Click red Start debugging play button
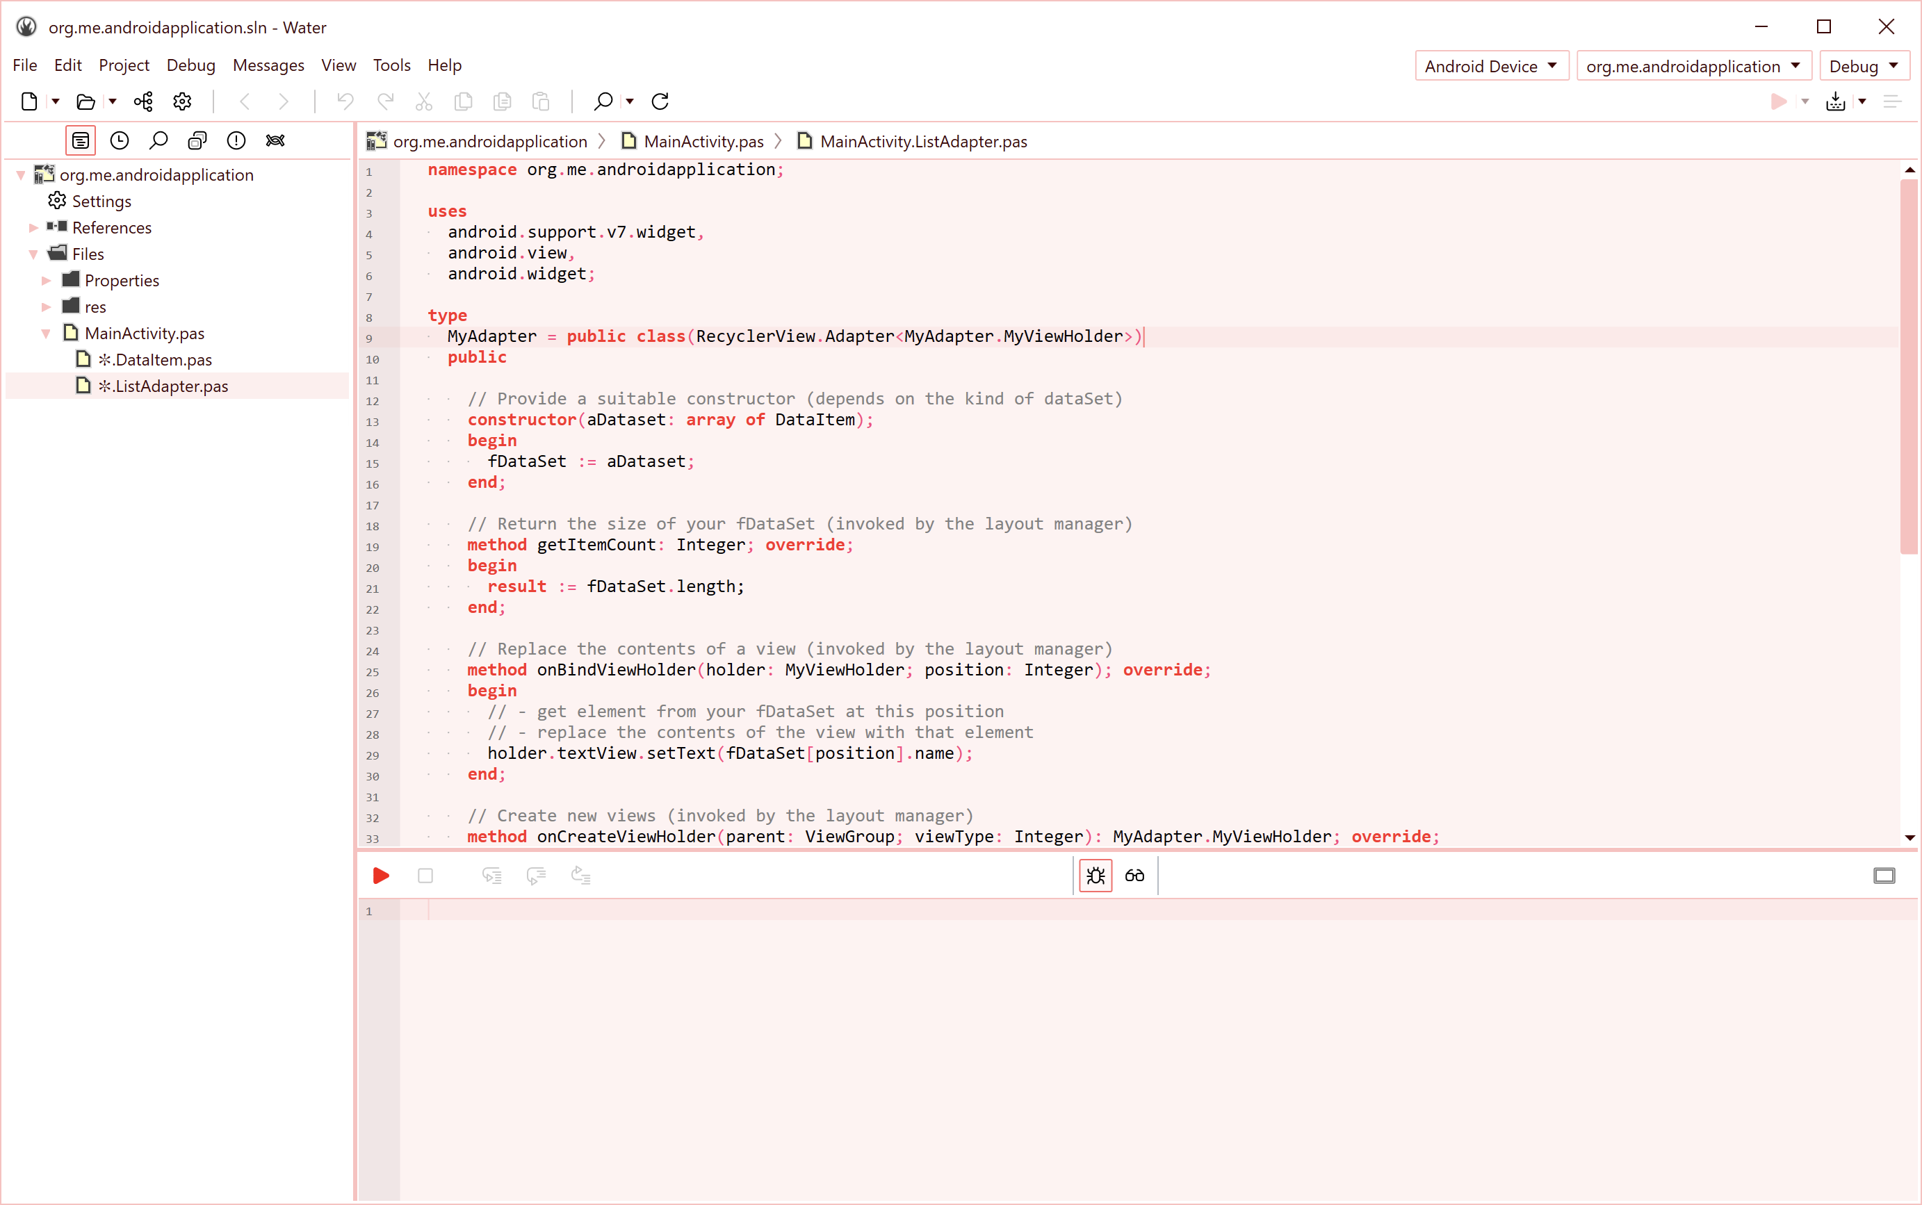The image size is (1922, 1205). click(381, 876)
